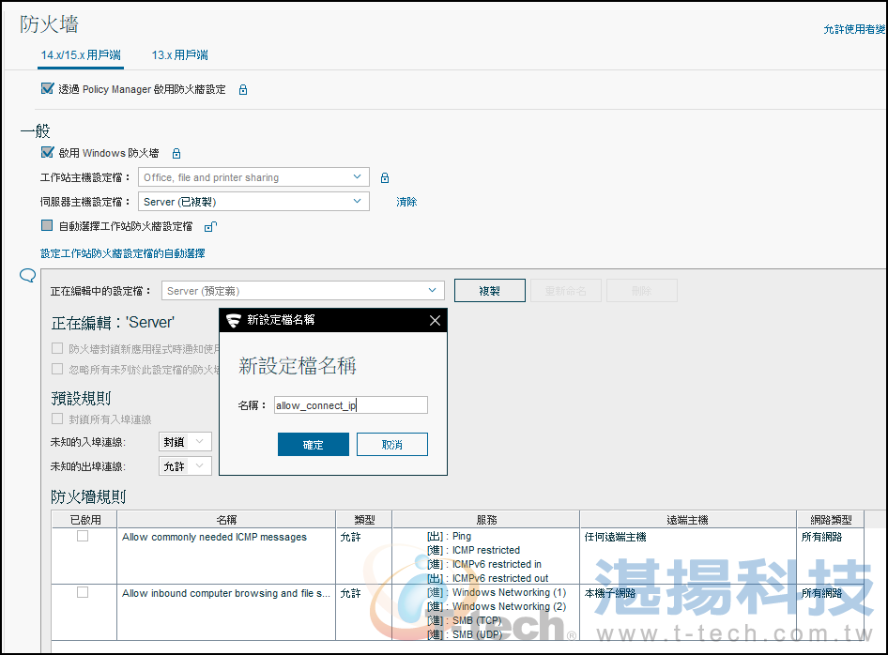Open 未知的入埠連線 封鎖 dropdown

click(x=185, y=442)
